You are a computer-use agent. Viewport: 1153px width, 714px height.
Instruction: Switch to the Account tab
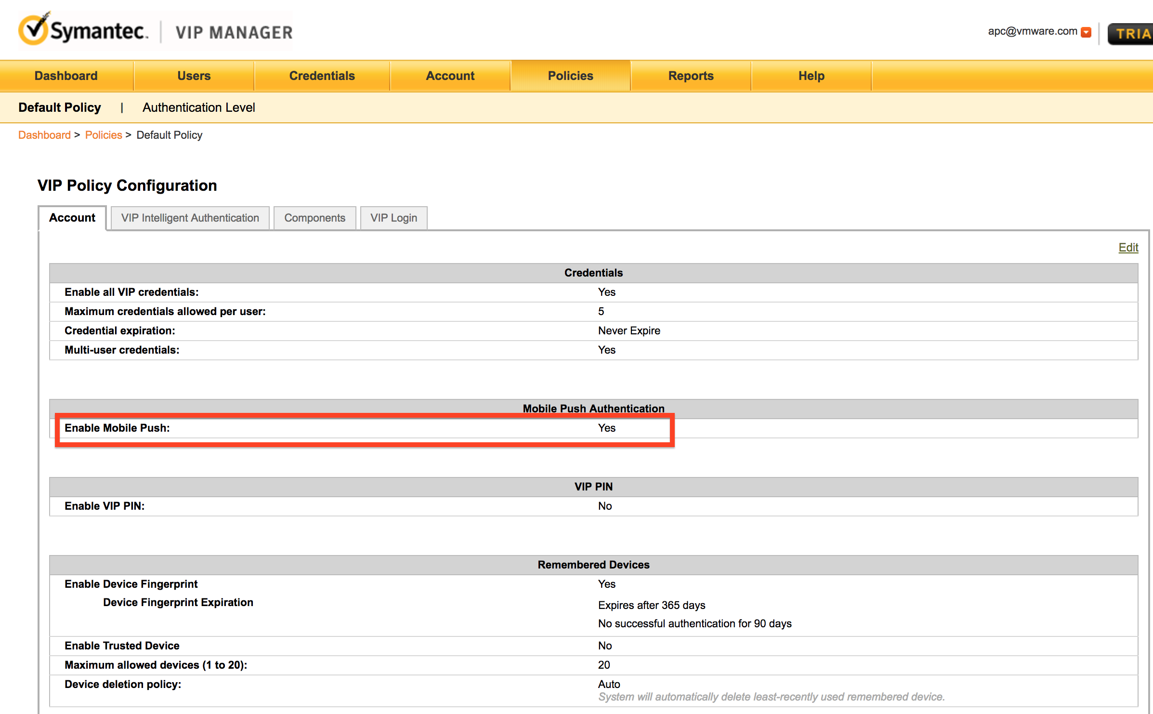pyautogui.click(x=72, y=218)
